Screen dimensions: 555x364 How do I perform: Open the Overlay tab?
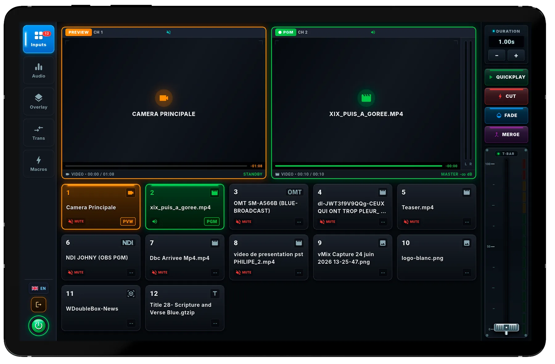39,102
